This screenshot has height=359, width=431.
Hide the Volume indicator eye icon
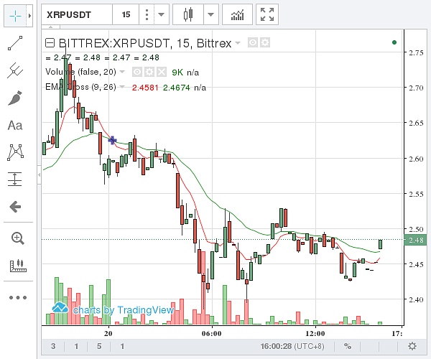pyautogui.click(x=137, y=72)
